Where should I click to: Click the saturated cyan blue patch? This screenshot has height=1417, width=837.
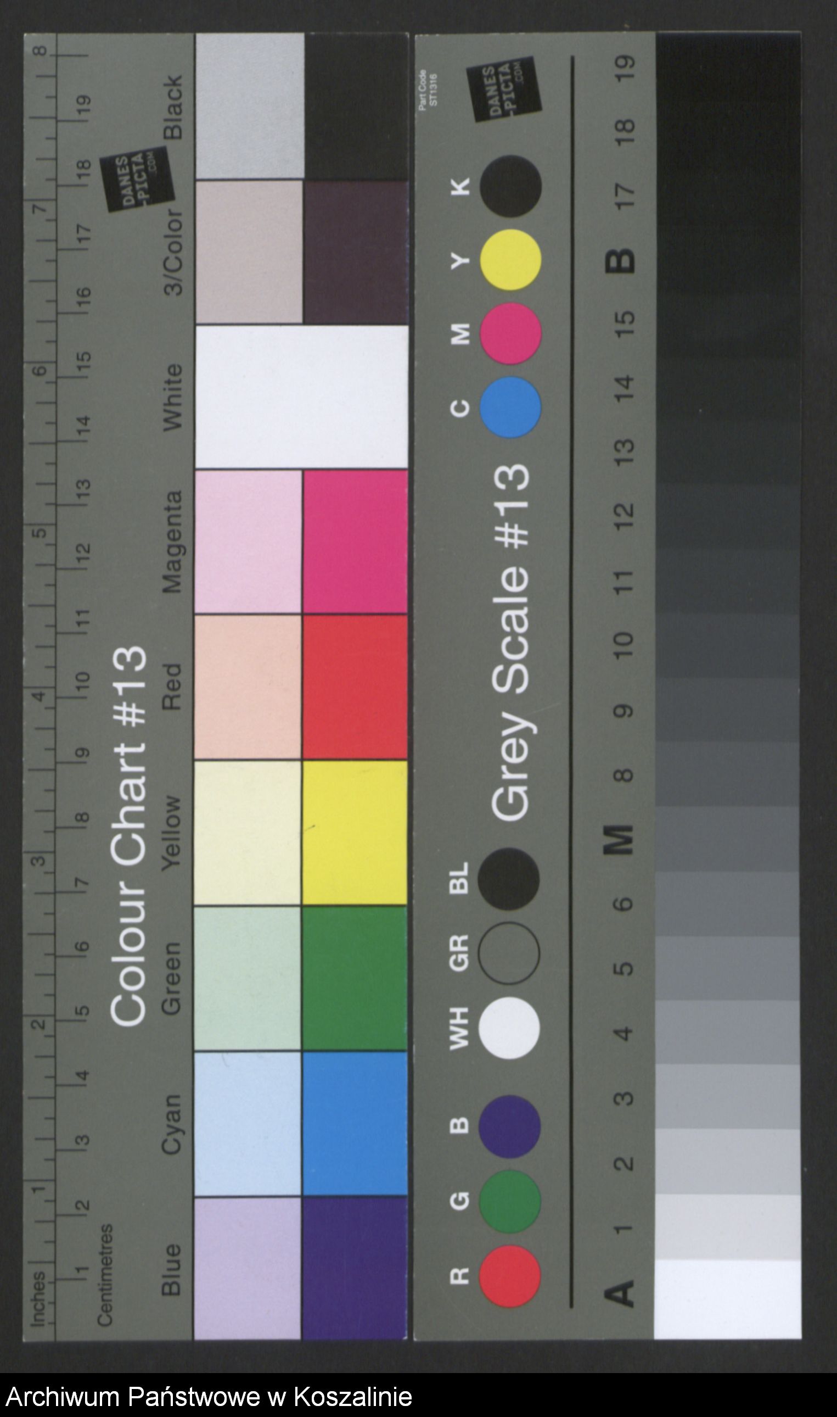click(x=355, y=1124)
